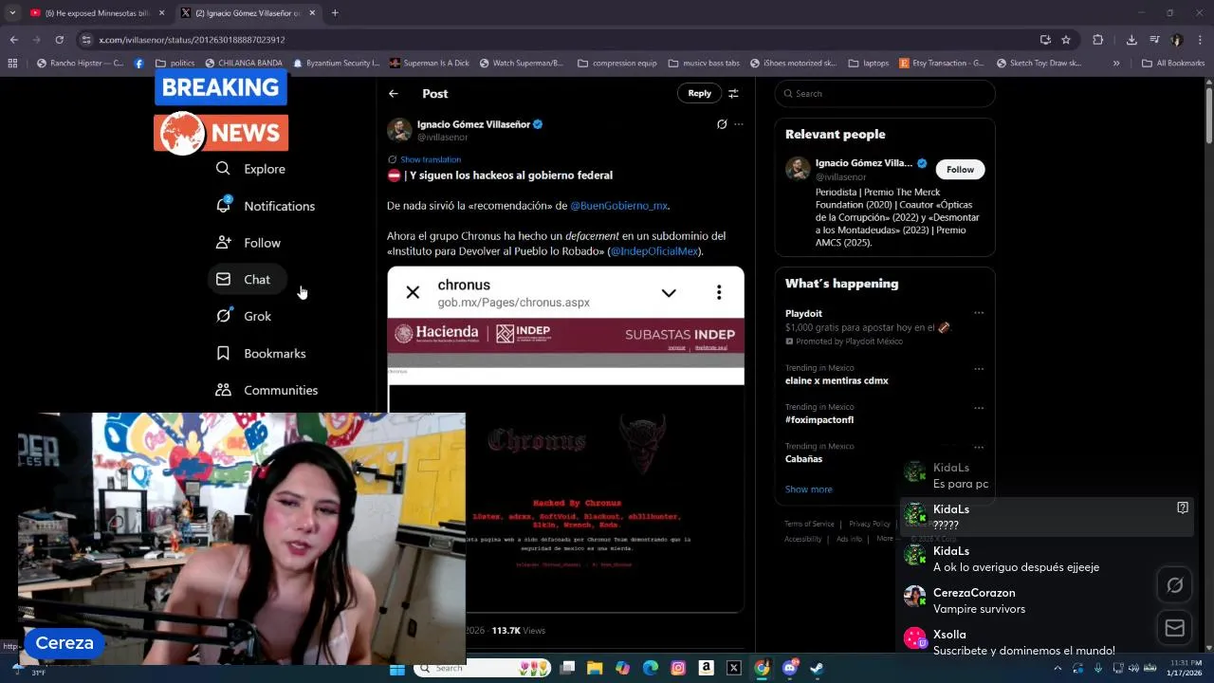Screen dimensions: 1214x683
Task: Click the Grok icon on the post header
Action: click(x=722, y=124)
